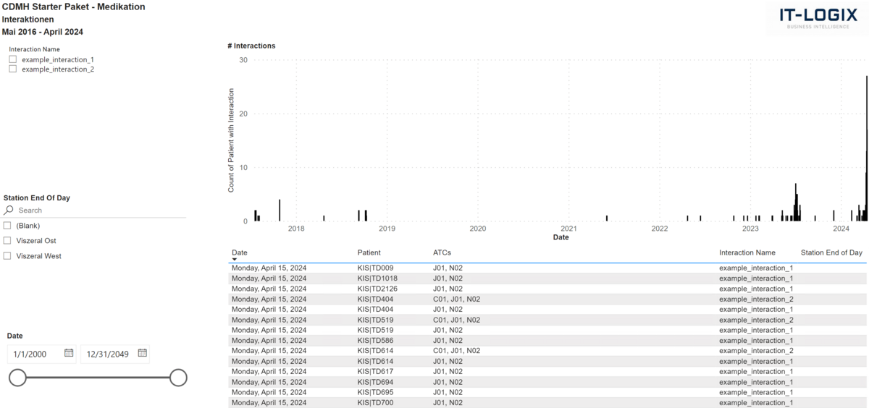This screenshot has width=869, height=408.
Task: Click the IT-LOGIX logo
Action: click(x=817, y=18)
